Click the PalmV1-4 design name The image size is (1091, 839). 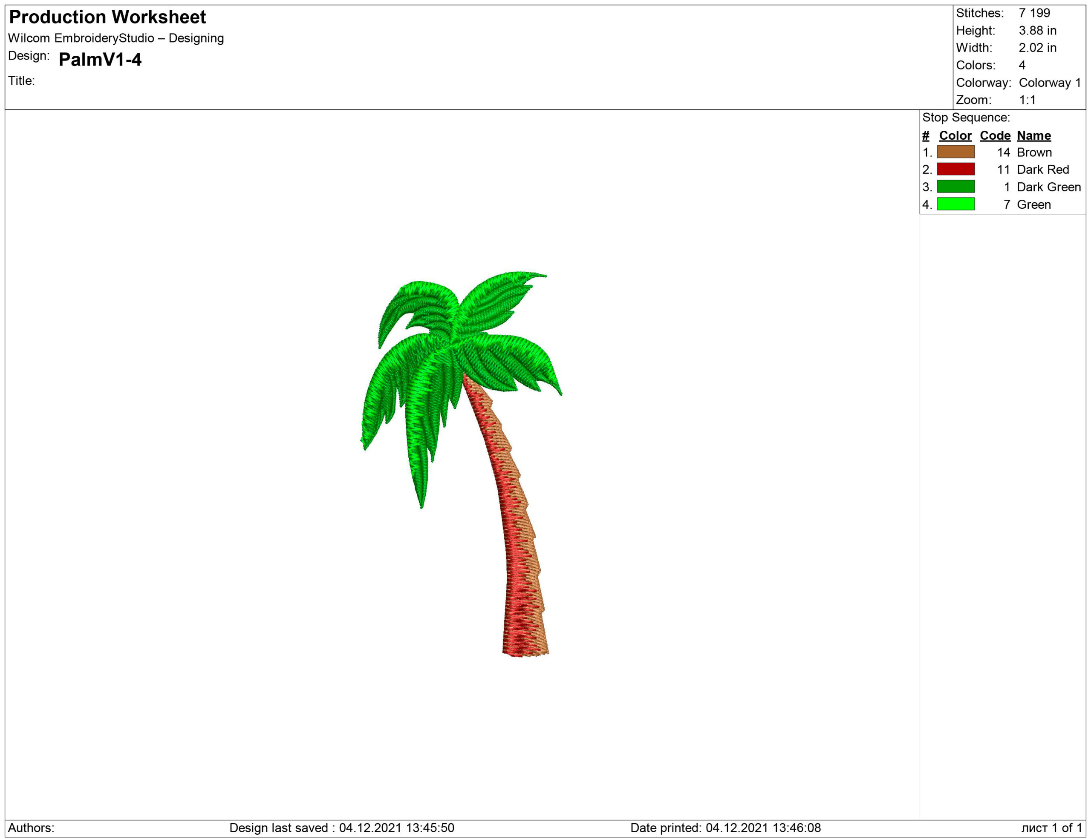[x=100, y=59]
